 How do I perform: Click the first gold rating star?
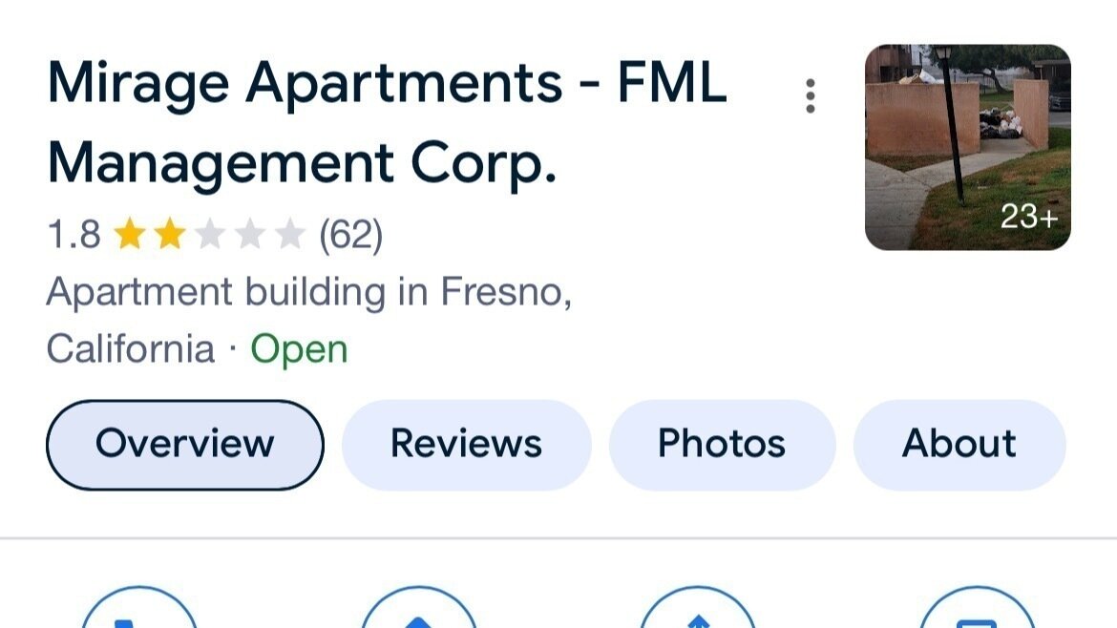129,234
